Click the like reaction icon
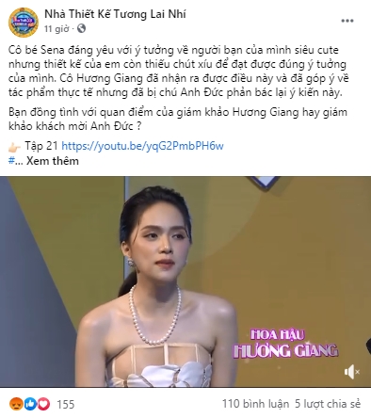The image size is (371, 418). pyautogui.click(x=30, y=404)
